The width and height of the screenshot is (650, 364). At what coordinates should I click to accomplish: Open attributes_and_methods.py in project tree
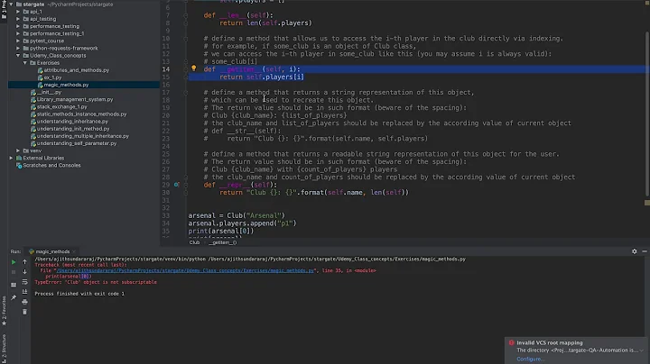click(76, 70)
